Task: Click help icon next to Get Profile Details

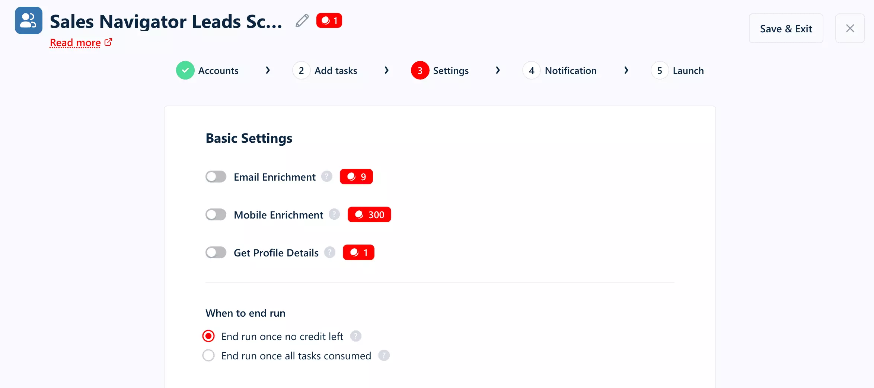Action: (330, 252)
